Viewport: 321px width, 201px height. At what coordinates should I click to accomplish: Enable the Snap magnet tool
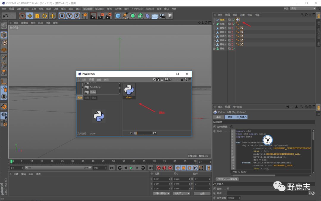[4, 106]
